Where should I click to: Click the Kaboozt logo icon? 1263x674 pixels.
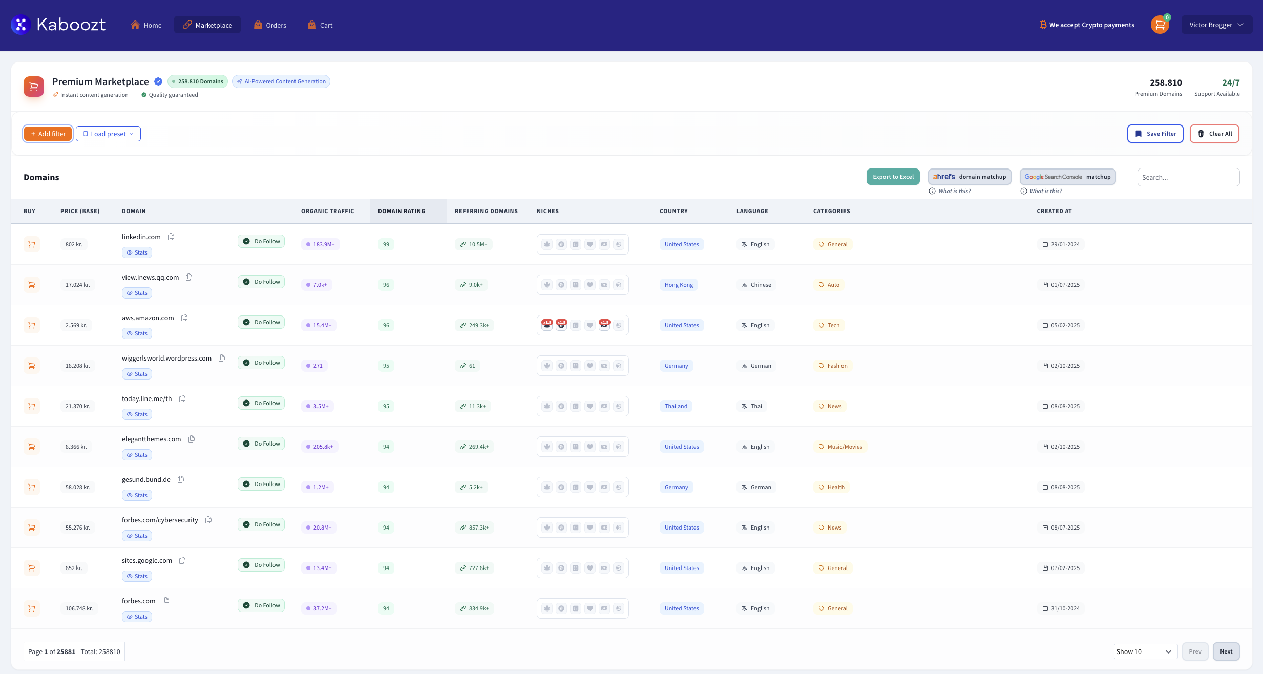coord(20,24)
